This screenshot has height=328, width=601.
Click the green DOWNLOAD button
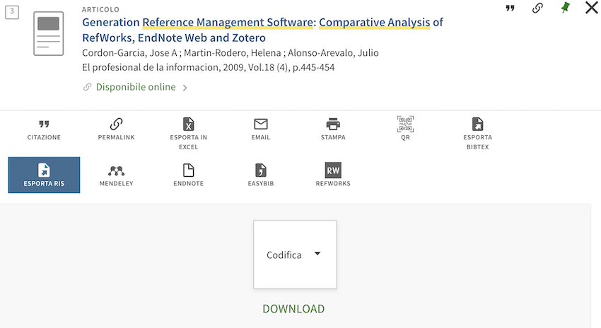coord(293,309)
